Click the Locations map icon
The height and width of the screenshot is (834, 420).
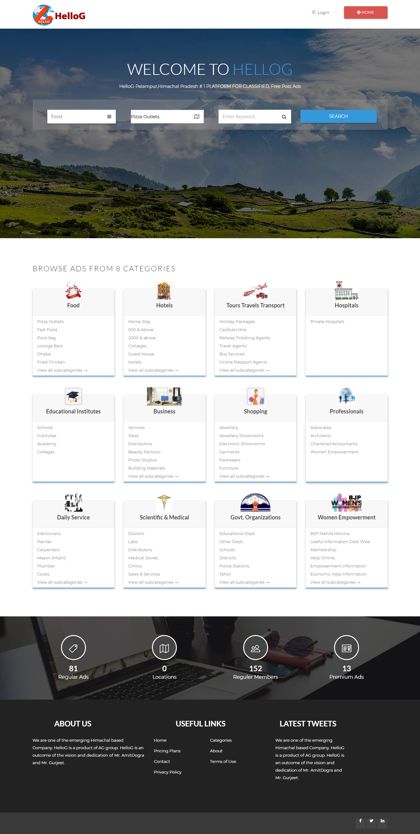[164, 648]
